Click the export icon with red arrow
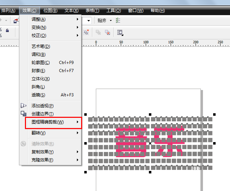The height and width of the screenshot is (191, 230). click(16, 21)
